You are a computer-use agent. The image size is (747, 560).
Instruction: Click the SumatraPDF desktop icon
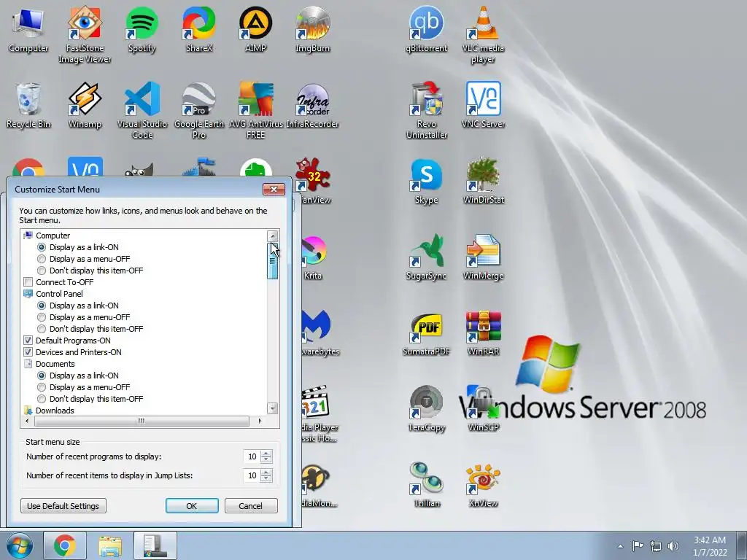pos(426,332)
